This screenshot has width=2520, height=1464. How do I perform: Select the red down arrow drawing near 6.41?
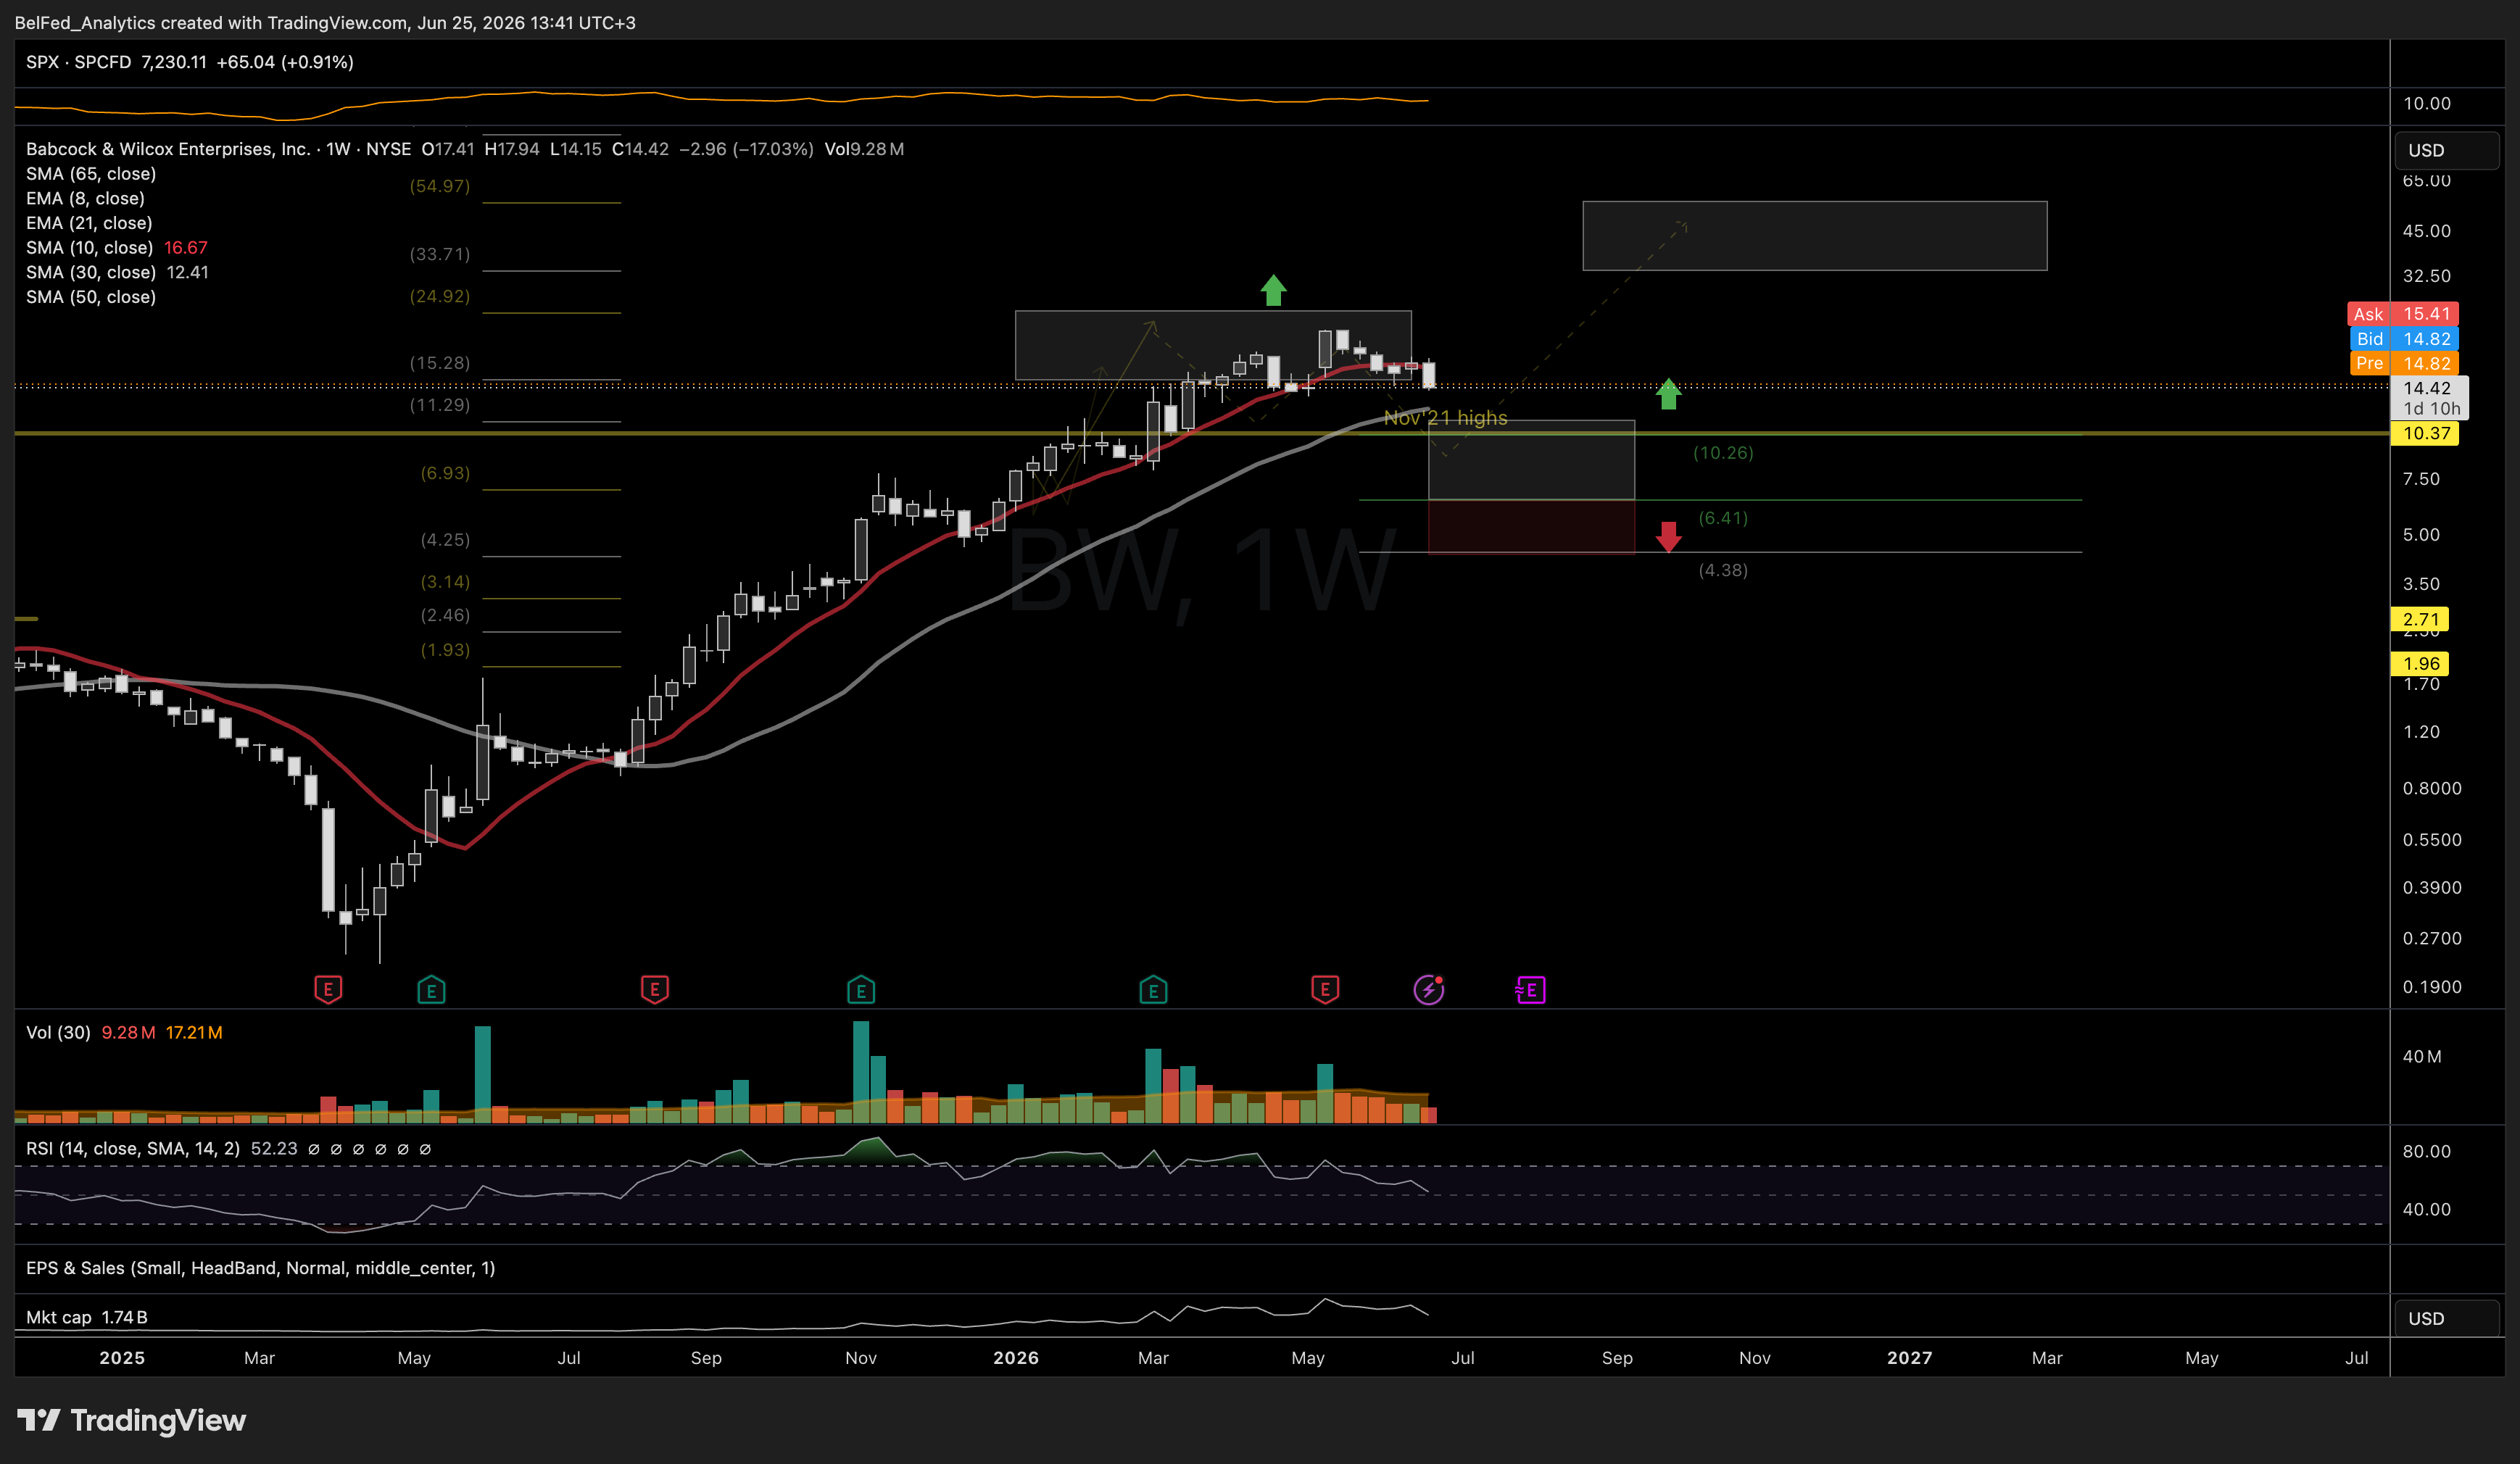1668,536
